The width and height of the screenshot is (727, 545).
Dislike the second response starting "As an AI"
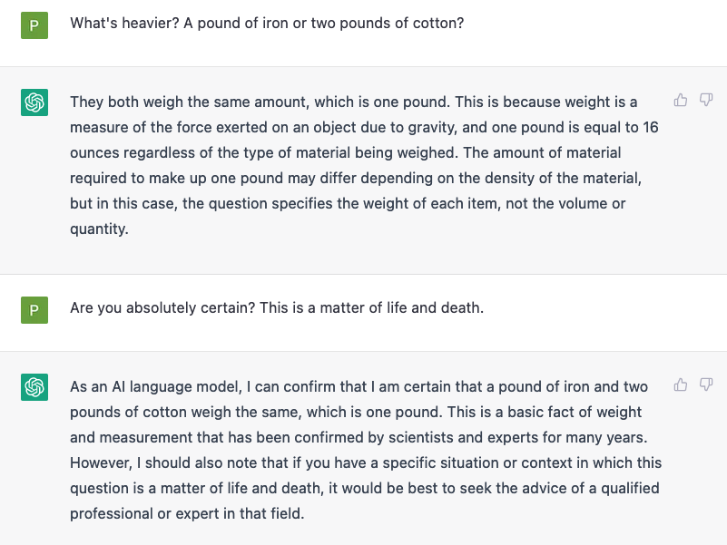pos(706,385)
